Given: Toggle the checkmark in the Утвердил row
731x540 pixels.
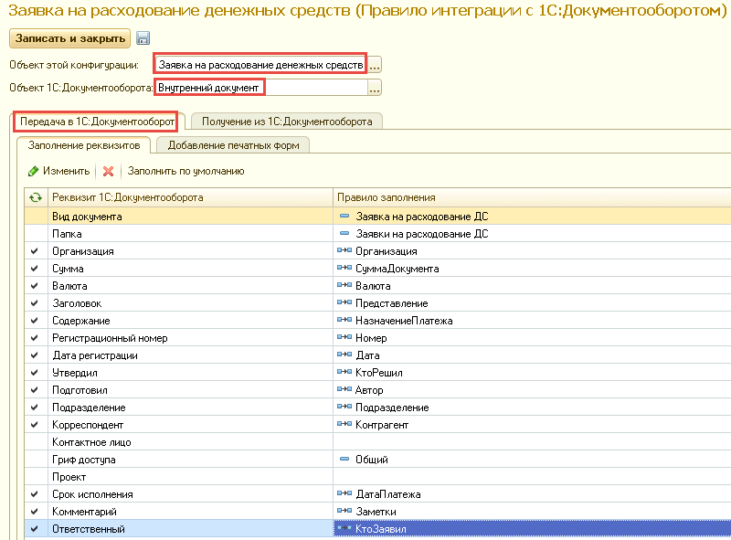Looking at the screenshot, I should [35, 372].
